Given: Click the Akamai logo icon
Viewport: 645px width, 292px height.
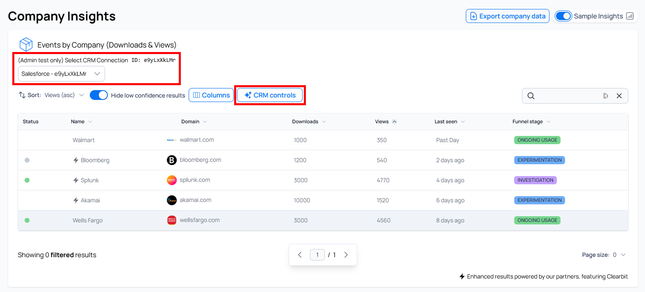Looking at the screenshot, I should click(171, 200).
